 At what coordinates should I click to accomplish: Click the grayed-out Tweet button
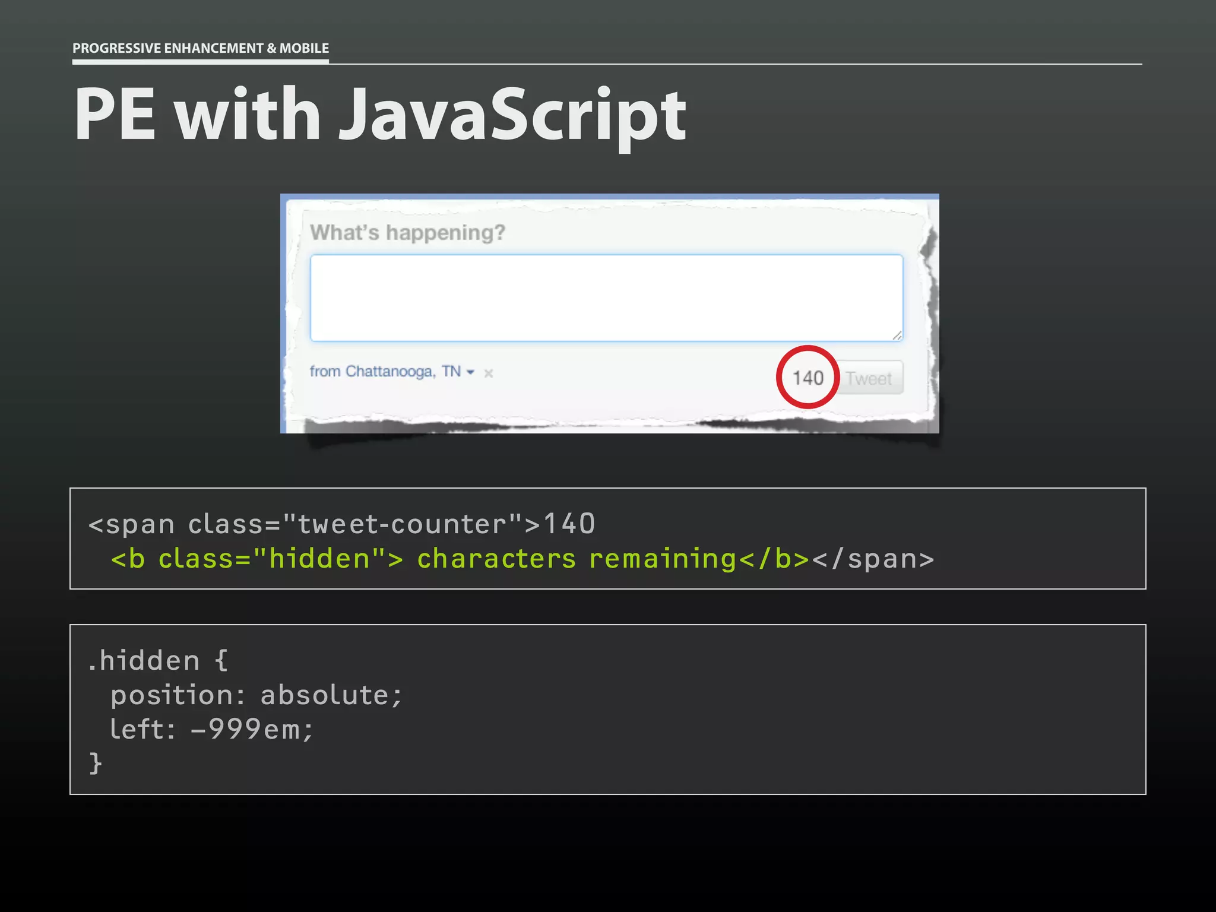pyautogui.click(x=870, y=378)
